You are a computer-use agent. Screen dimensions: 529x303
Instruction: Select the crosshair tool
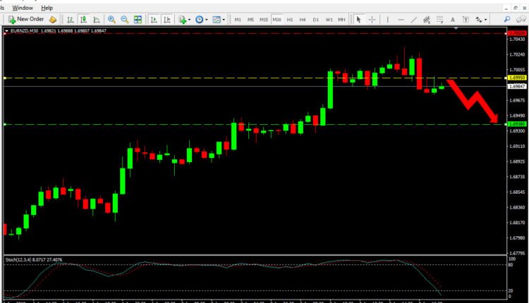372,20
